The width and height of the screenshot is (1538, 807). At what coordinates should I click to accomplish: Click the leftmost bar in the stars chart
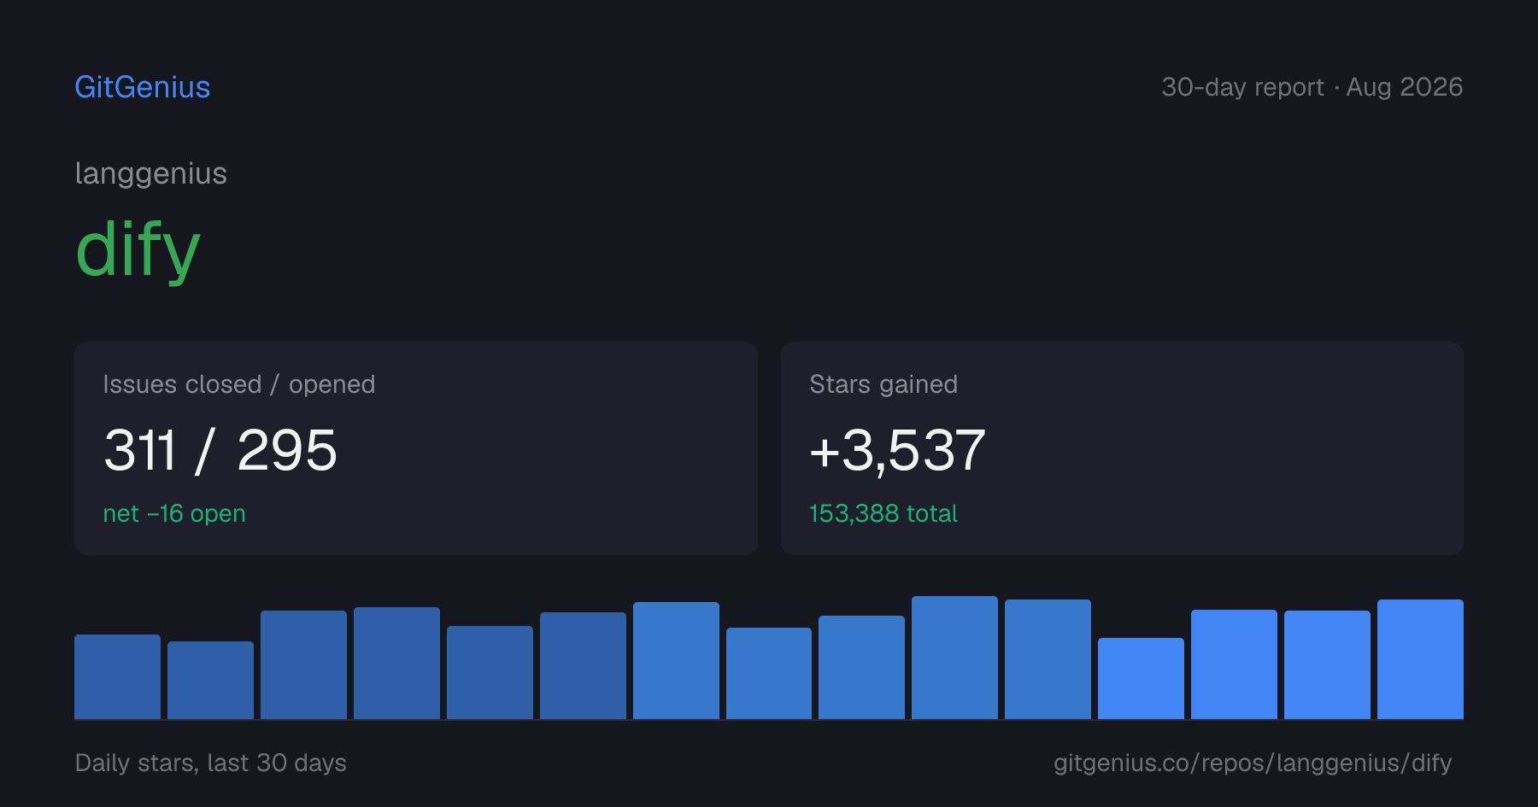tap(117, 676)
